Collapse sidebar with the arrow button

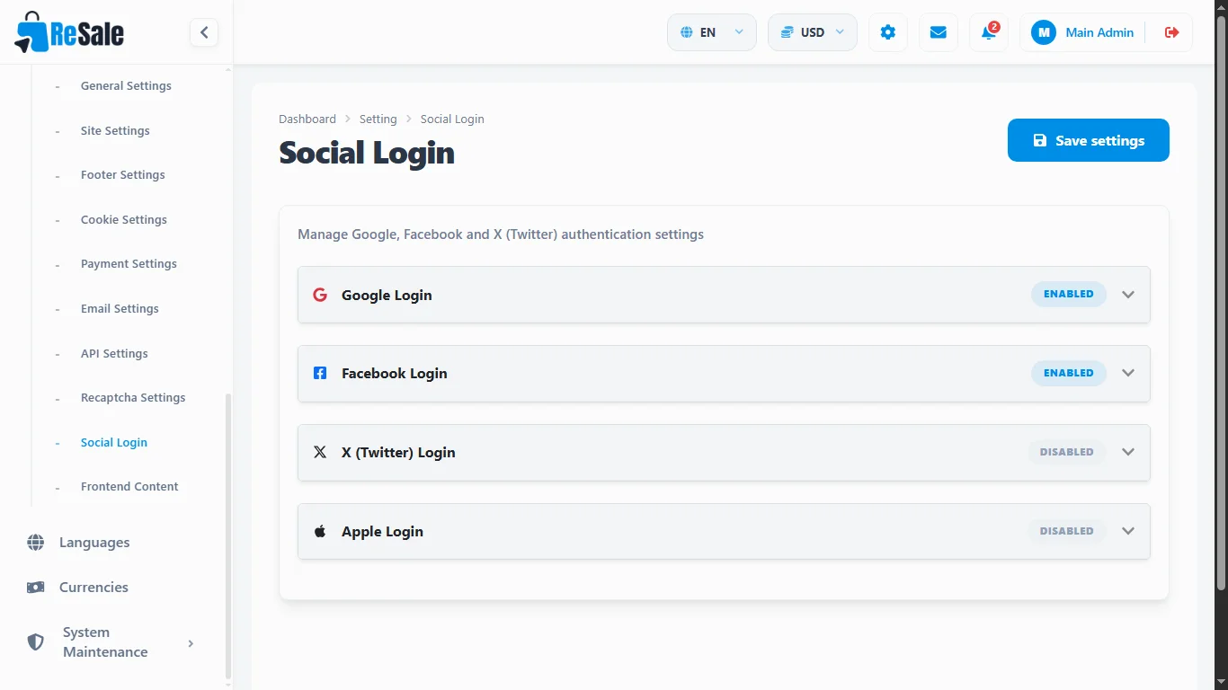(x=204, y=32)
